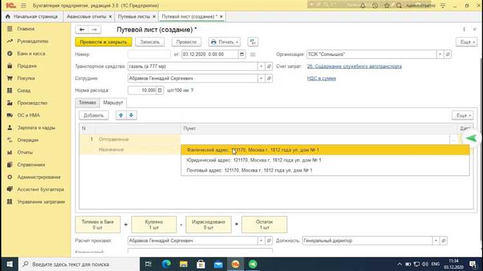Open Руководителю section in sidebar
Viewport: 483px width, 271px height.
[x=33, y=41]
